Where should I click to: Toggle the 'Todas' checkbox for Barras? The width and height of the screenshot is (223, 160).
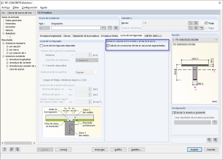(x=206, y=23)
